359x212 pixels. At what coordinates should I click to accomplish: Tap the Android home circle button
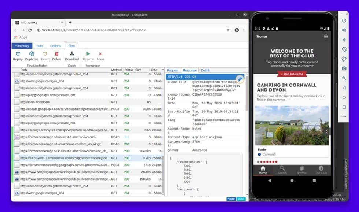pyautogui.click(x=292, y=181)
